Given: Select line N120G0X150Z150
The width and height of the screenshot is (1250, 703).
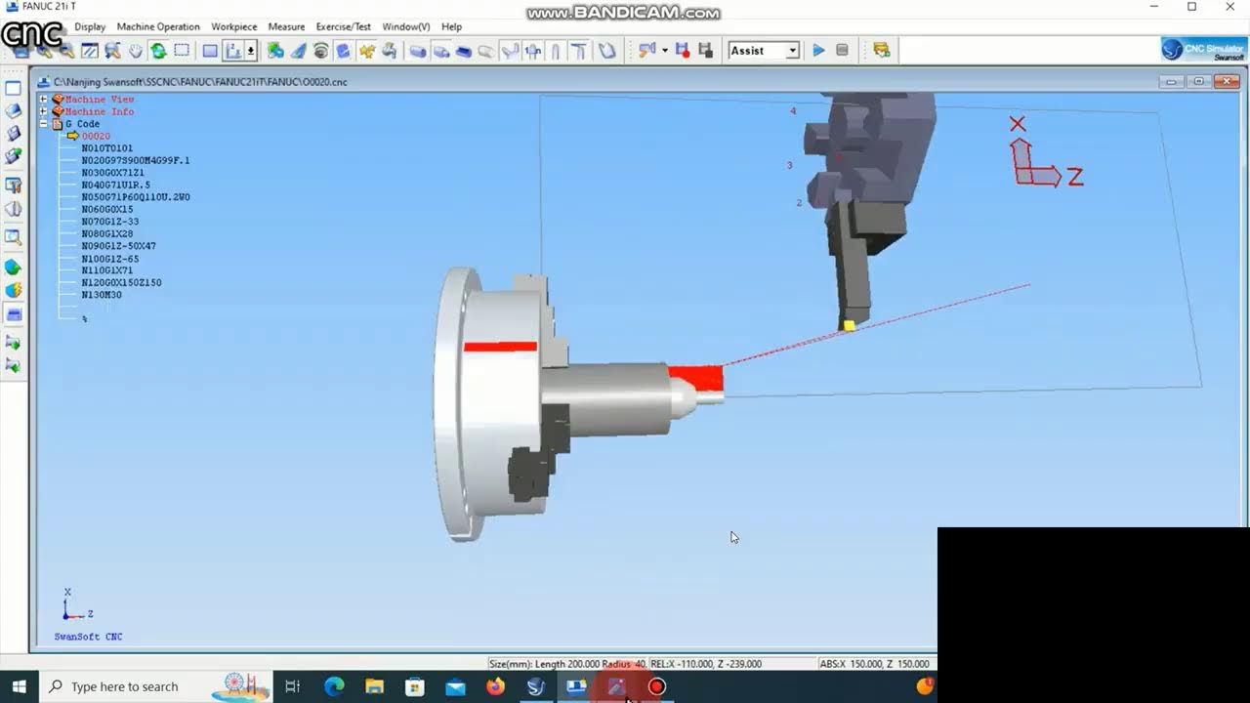Looking at the screenshot, I should [122, 282].
